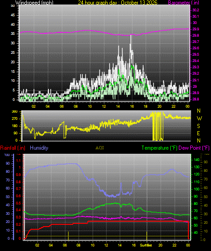This screenshot has height=251, width=211.
Task: Select the Humidity legend label
Action: [39, 148]
